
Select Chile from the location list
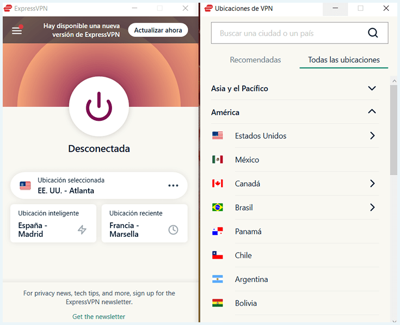295,255
